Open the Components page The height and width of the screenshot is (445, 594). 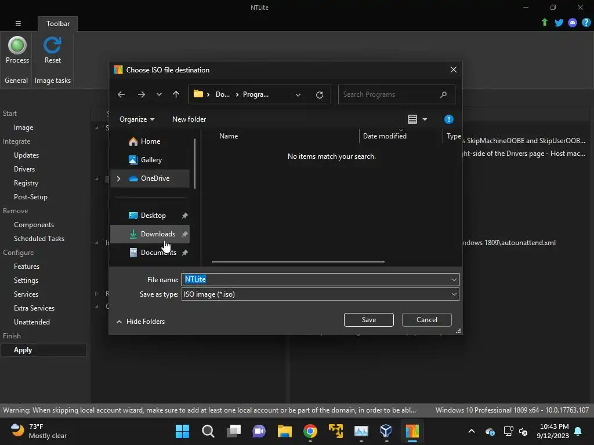click(34, 225)
